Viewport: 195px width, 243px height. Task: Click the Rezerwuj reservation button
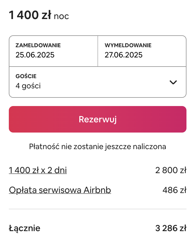point(98,119)
